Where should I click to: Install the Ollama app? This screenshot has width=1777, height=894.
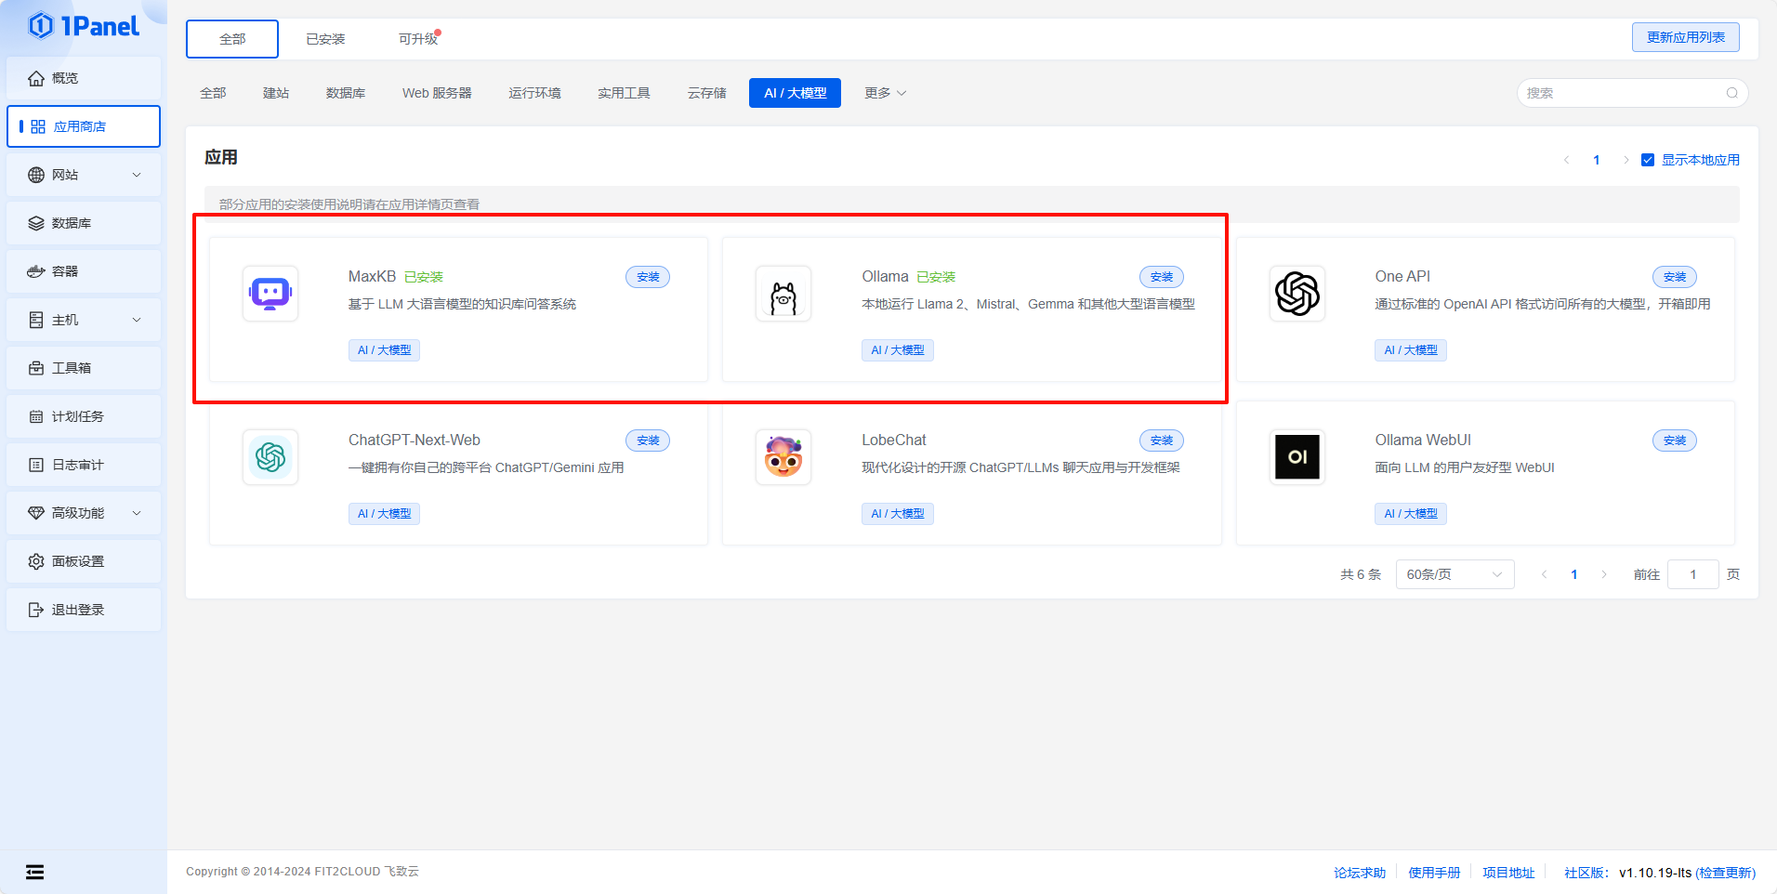1162,277
